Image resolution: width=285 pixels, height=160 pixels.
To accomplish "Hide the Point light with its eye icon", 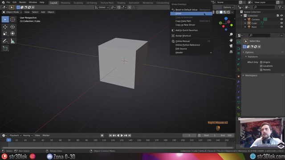I will tap(281, 27).
